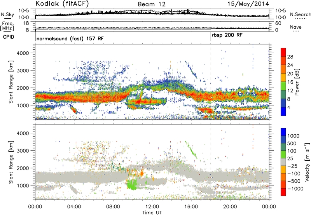Click the '08:00' time axis tick label
This screenshot has width=311, height=215.
pyautogui.click(x=113, y=207)
